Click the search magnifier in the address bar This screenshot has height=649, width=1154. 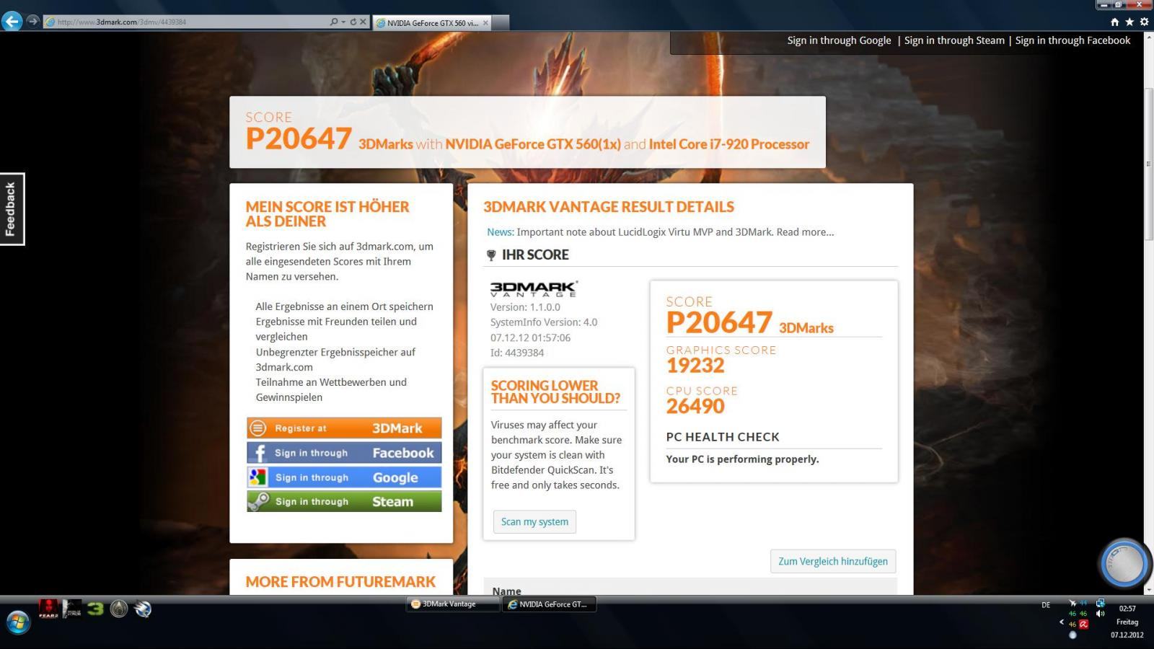click(x=334, y=22)
